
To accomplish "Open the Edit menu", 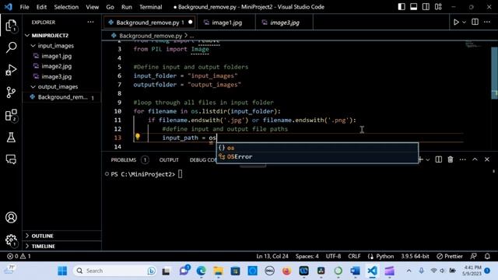I will click(41, 7).
